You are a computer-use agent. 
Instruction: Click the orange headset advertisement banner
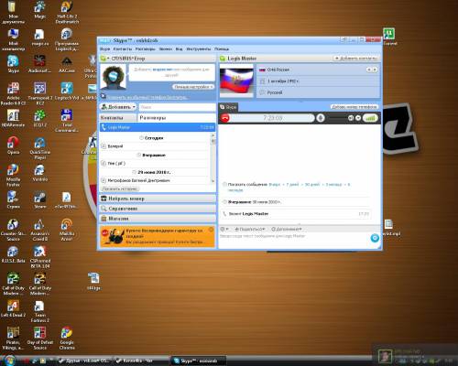pos(158,236)
